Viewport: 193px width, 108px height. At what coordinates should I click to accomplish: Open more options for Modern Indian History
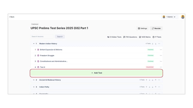click(x=159, y=44)
